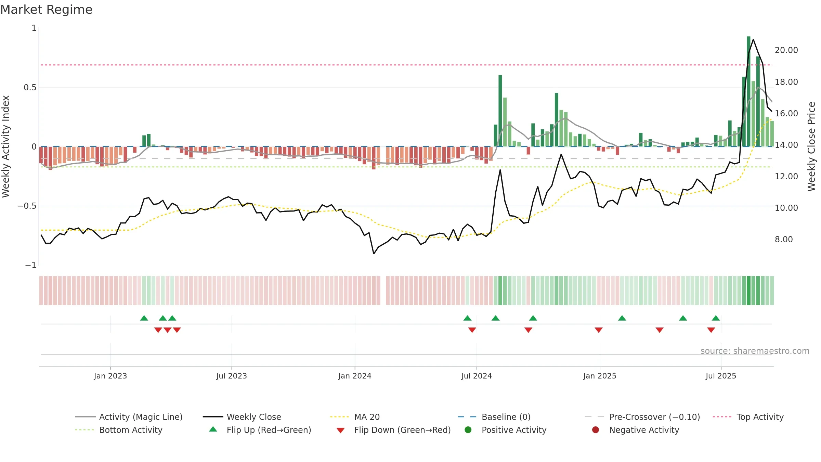Image resolution: width=821 pixels, height=462 pixels.
Task: Click the 18.00 price tick label
Action: [786, 82]
